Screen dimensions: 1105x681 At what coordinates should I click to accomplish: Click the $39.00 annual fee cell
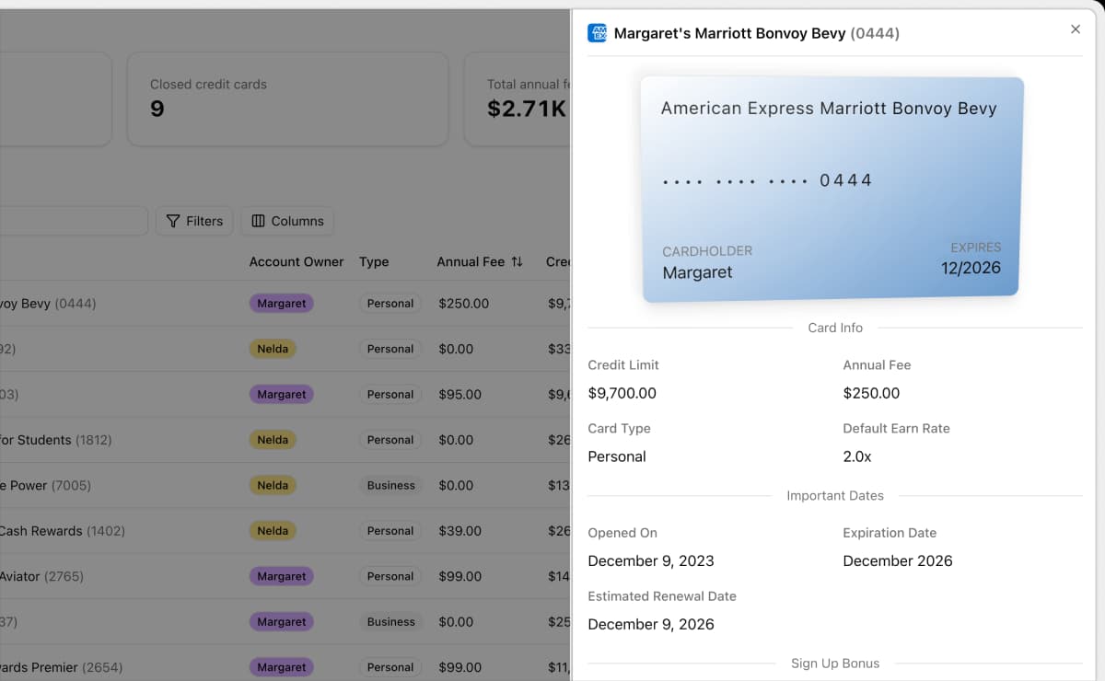tap(460, 531)
